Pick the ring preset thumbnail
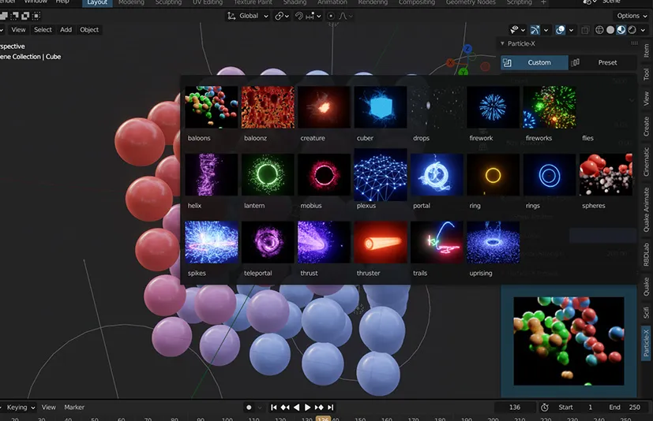The image size is (653, 421). tap(493, 175)
